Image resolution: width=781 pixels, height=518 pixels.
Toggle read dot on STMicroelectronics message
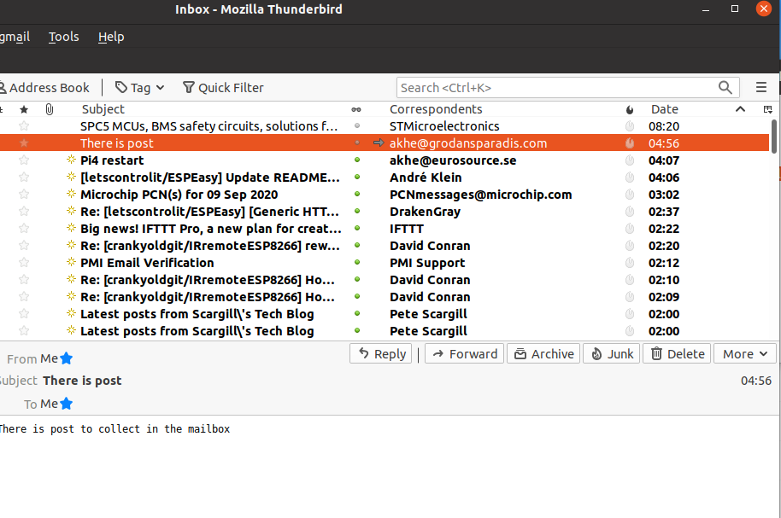357,126
